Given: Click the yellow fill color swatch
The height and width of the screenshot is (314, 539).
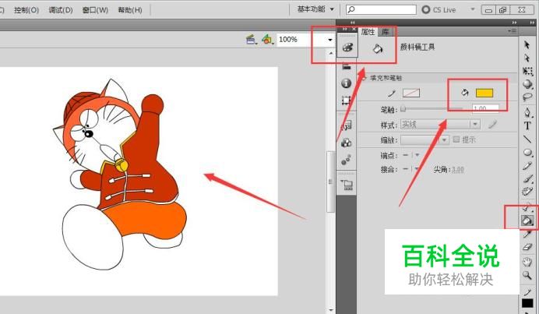Looking at the screenshot, I should coord(484,93).
